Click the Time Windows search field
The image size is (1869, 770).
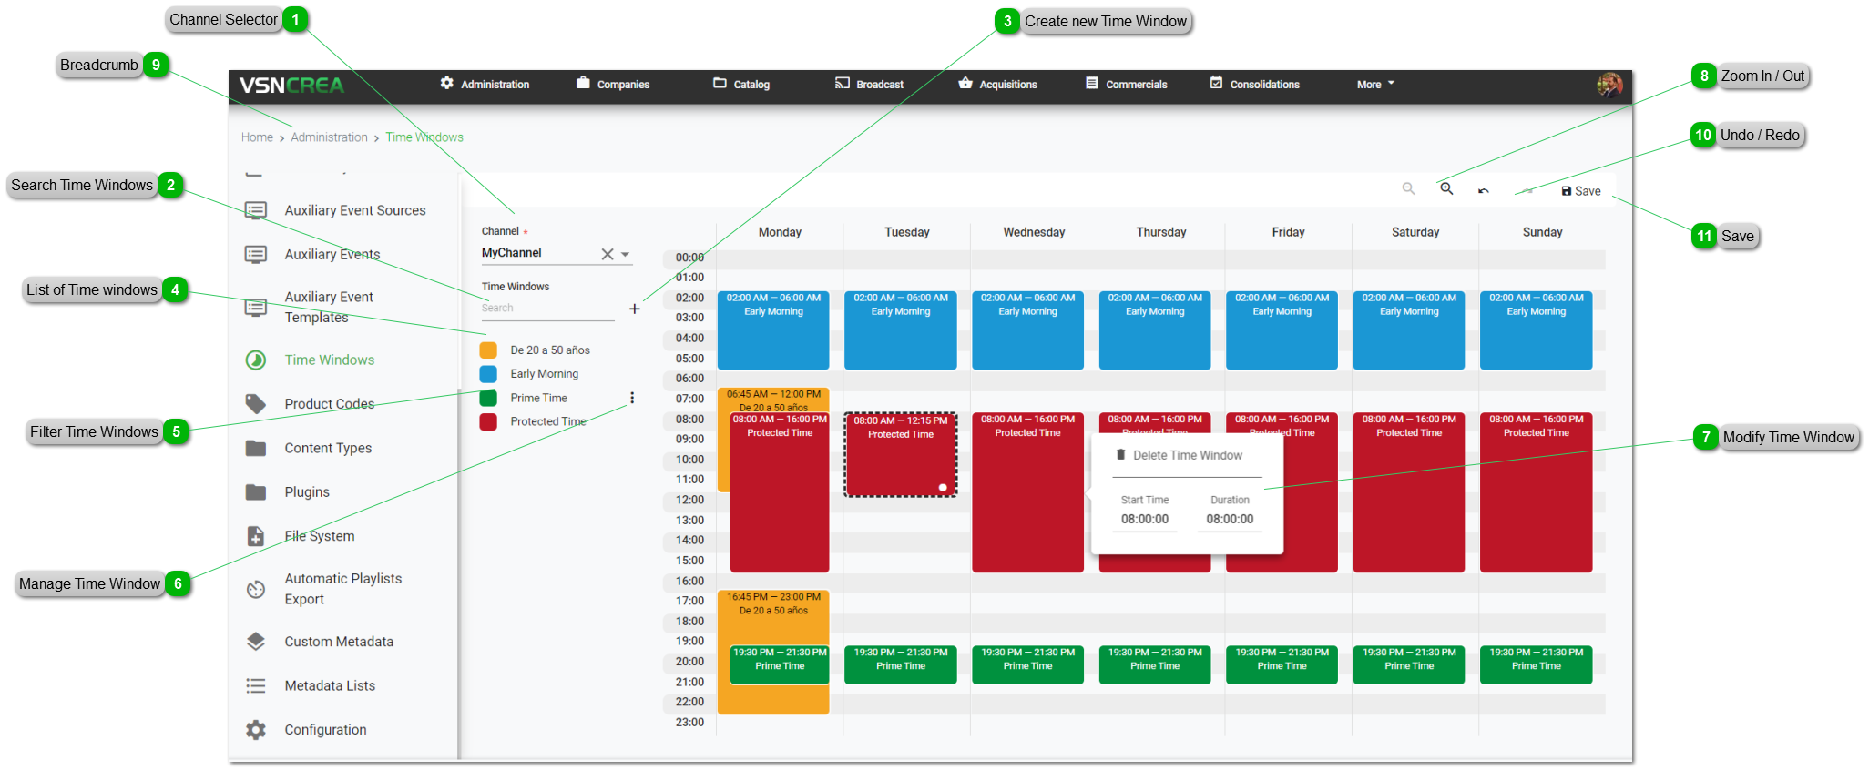pos(546,309)
